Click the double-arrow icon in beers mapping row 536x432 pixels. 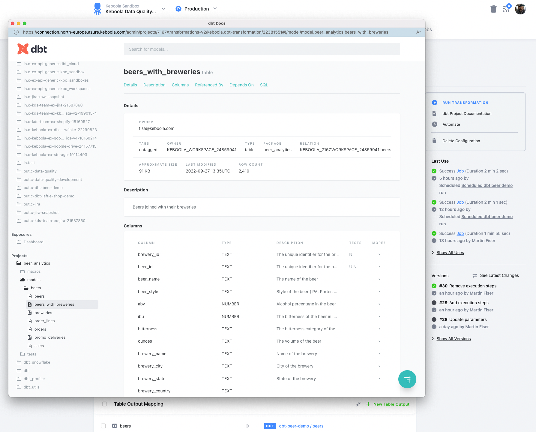pos(247,426)
